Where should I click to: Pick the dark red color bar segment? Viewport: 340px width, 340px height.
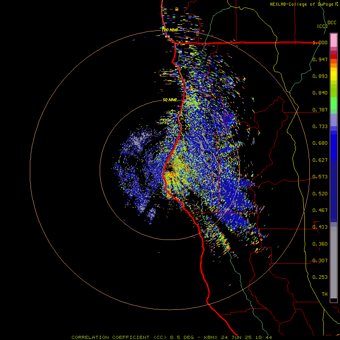pos(334,57)
